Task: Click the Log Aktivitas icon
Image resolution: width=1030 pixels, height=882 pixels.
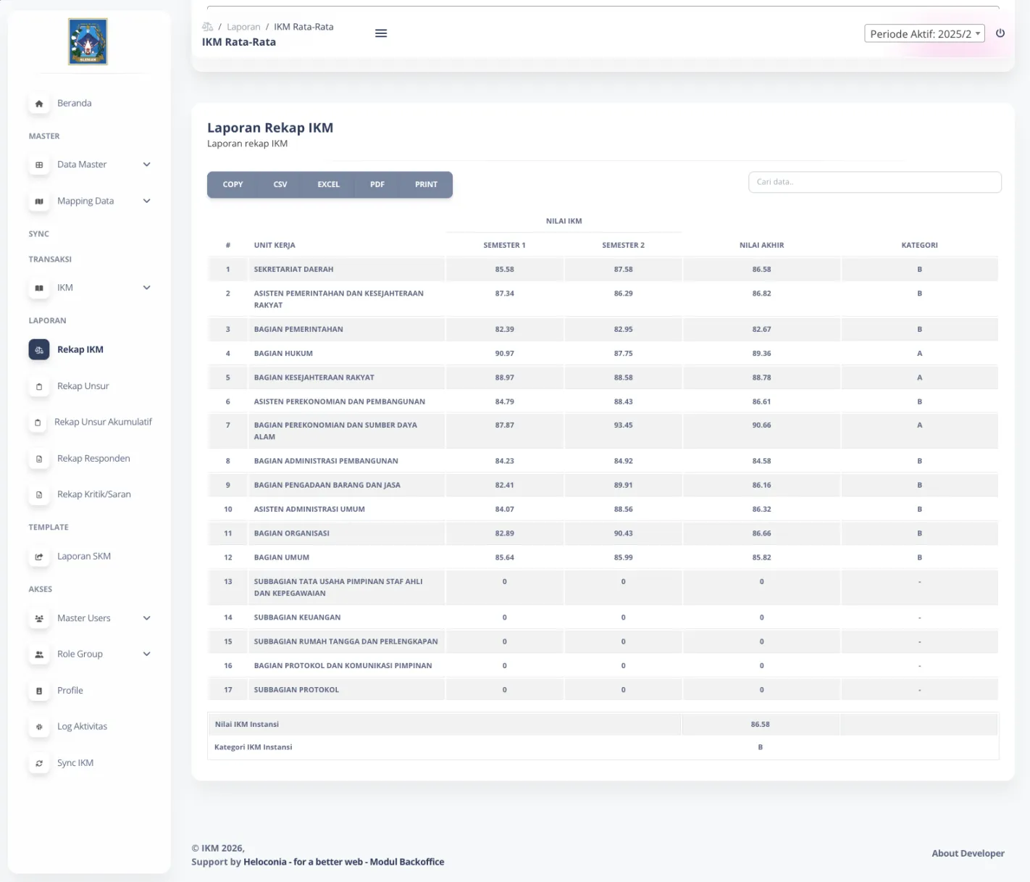Action: (39, 727)
